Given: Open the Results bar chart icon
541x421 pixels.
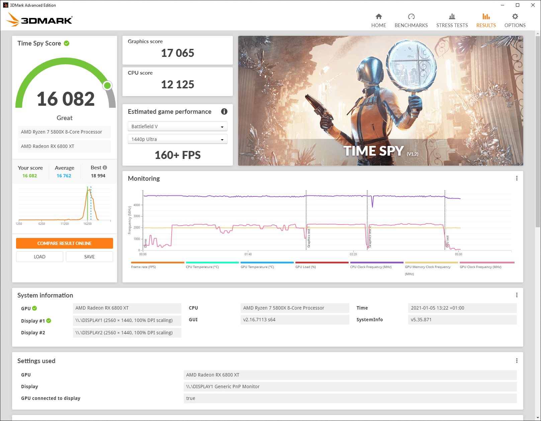Looking at the screenshot, I should click(x=486, y=16).
